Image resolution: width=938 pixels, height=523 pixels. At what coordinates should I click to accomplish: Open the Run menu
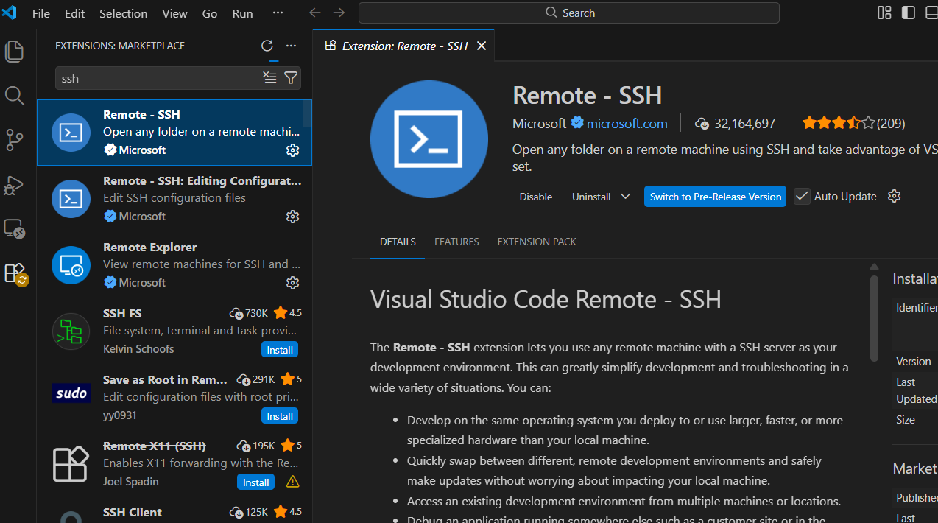pos(242,13)
